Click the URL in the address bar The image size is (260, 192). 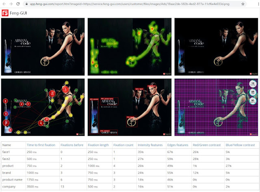click(x=130, y=4)
